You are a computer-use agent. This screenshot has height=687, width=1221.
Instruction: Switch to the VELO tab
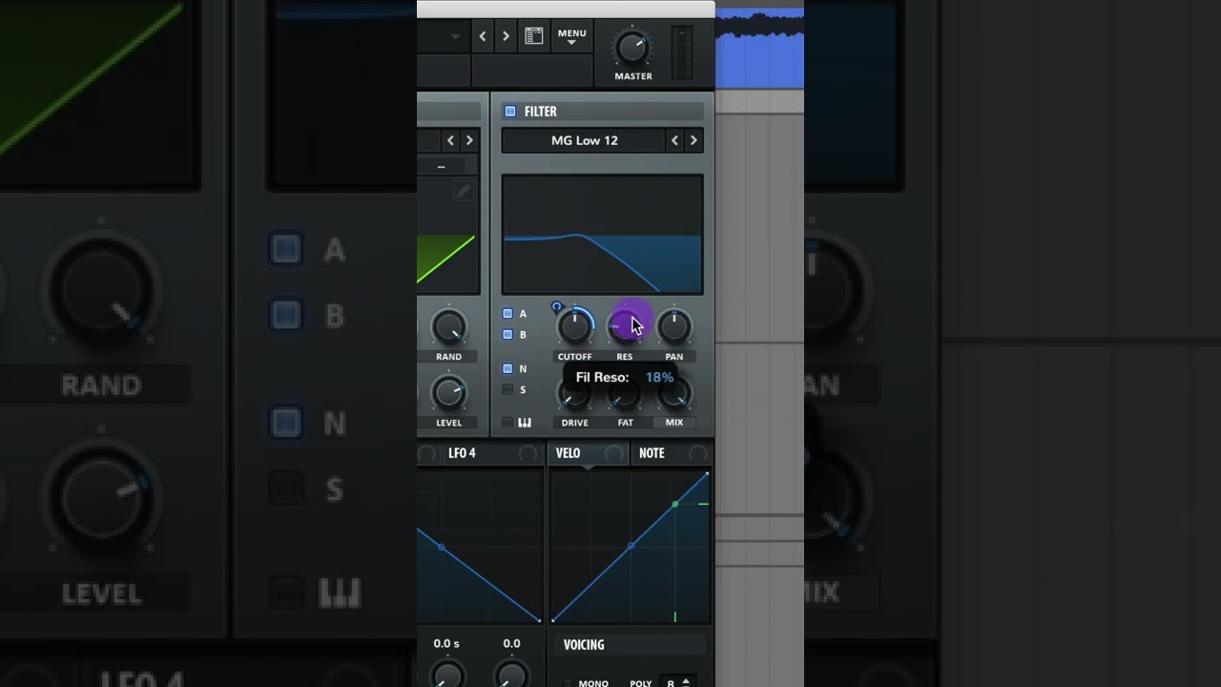coord(568,453)
